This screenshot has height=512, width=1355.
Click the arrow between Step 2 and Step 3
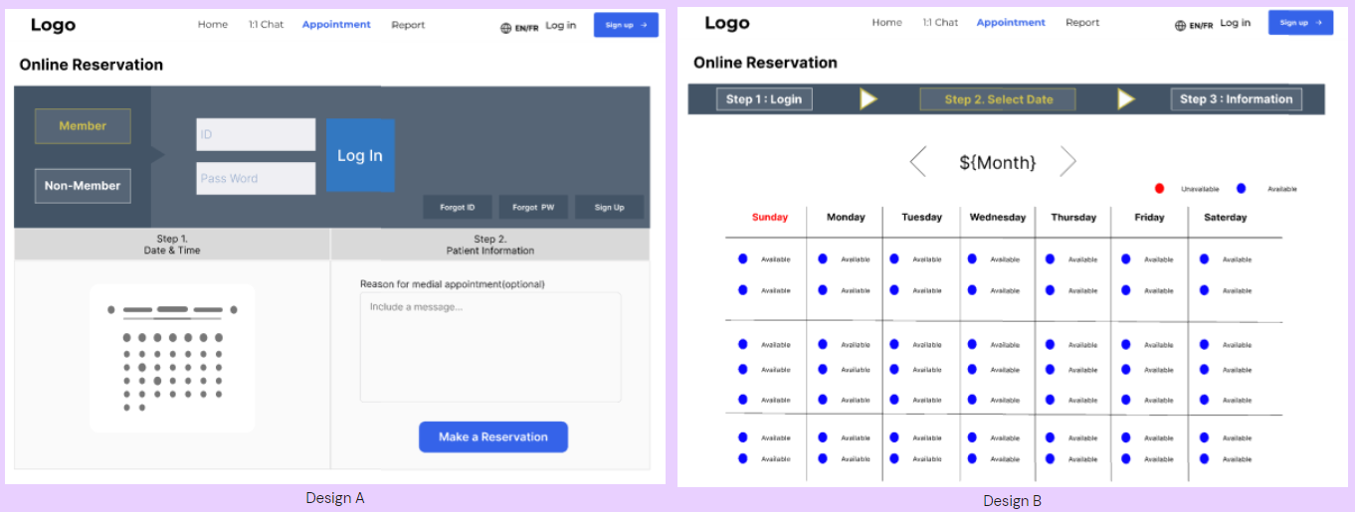pos(1125,99)
